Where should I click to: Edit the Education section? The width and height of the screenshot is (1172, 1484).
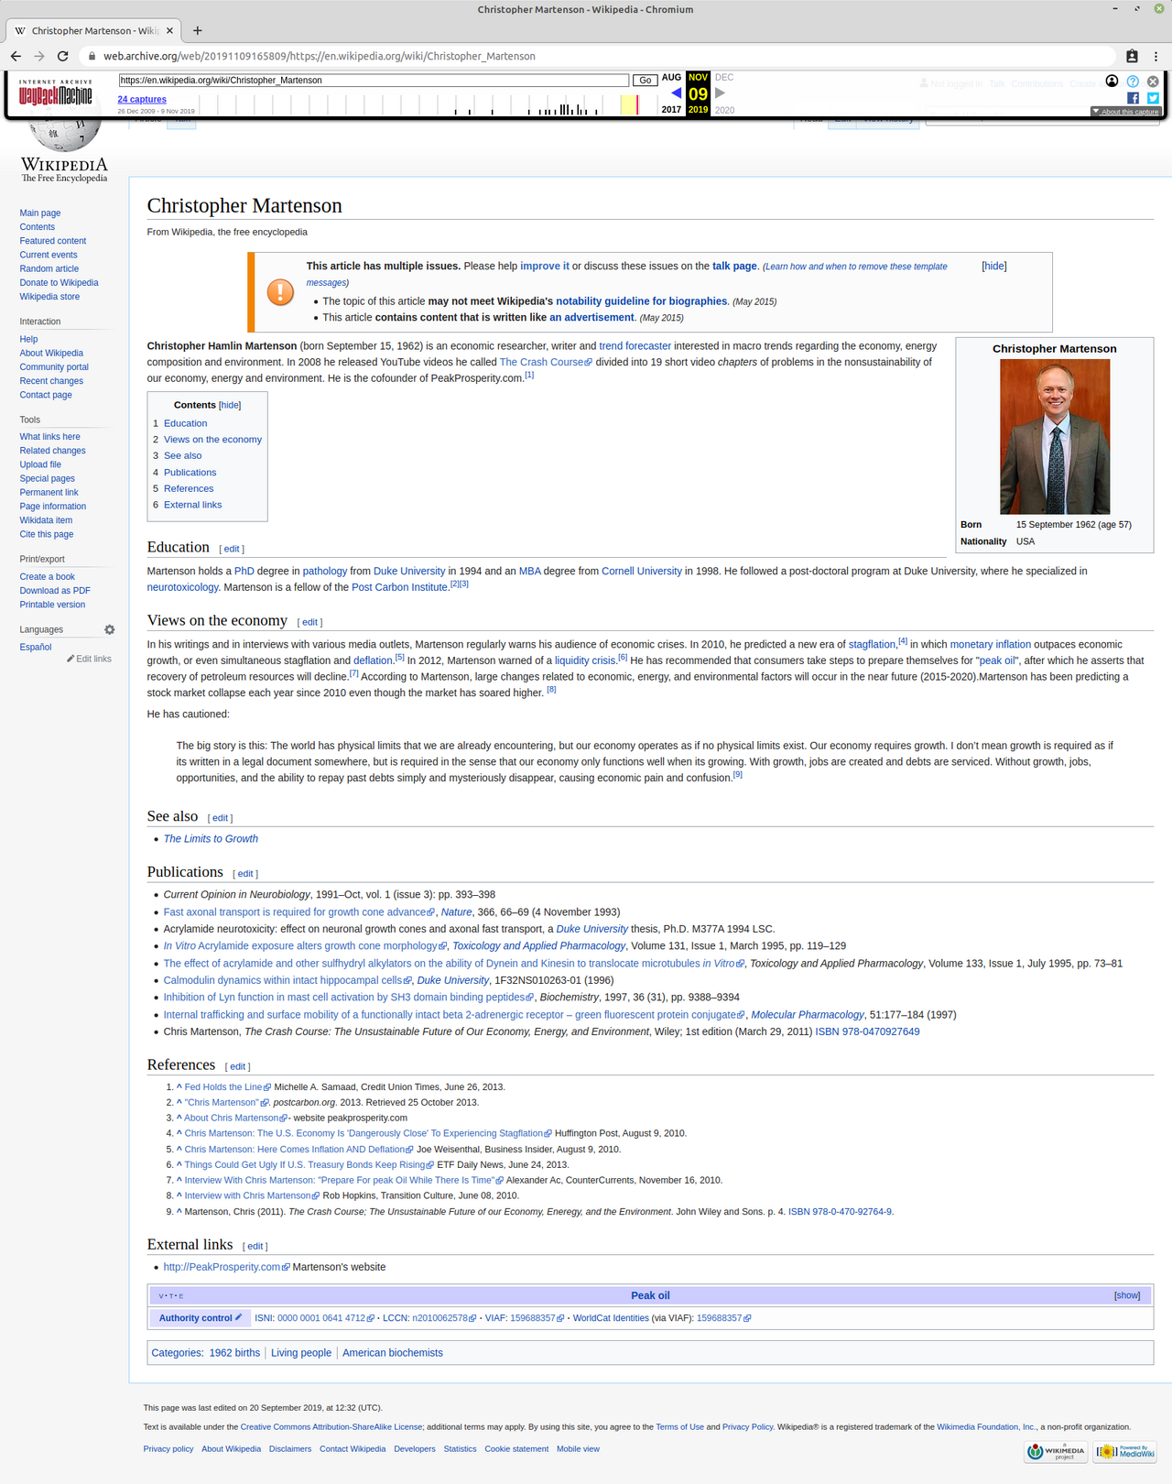pyautogui.click(x=233, y=549)
